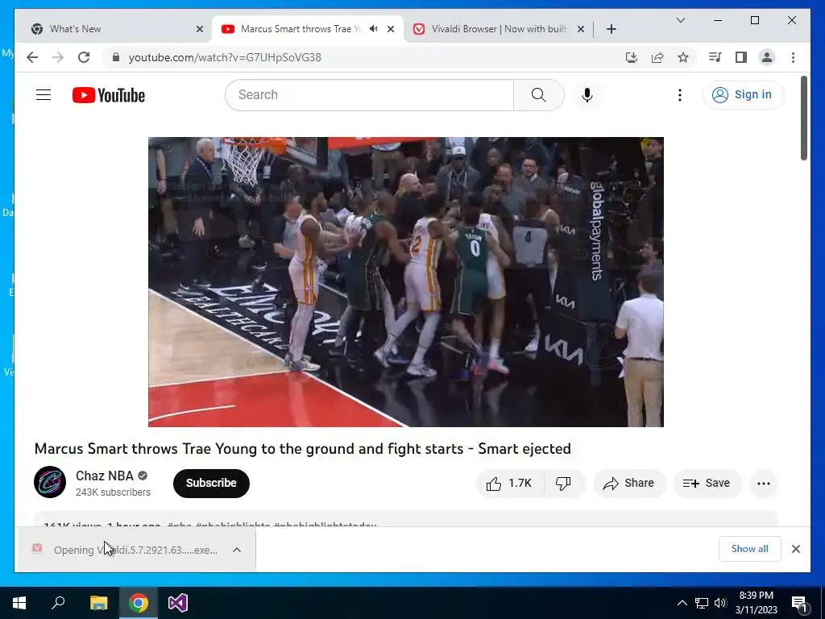Open Chaz NBA channel name link
The image size is (825, 619).
(x=105, y=476)
